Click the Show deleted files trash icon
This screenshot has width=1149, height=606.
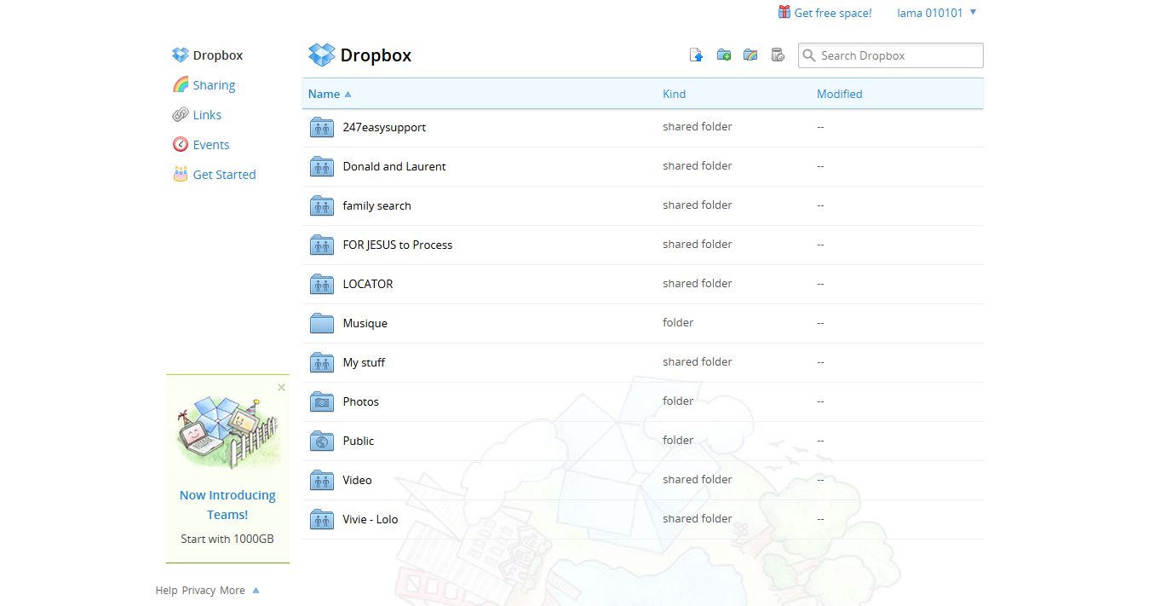pos(778,55)
